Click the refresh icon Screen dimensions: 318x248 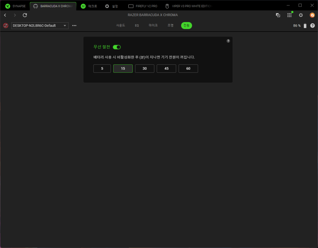point(25,15)
